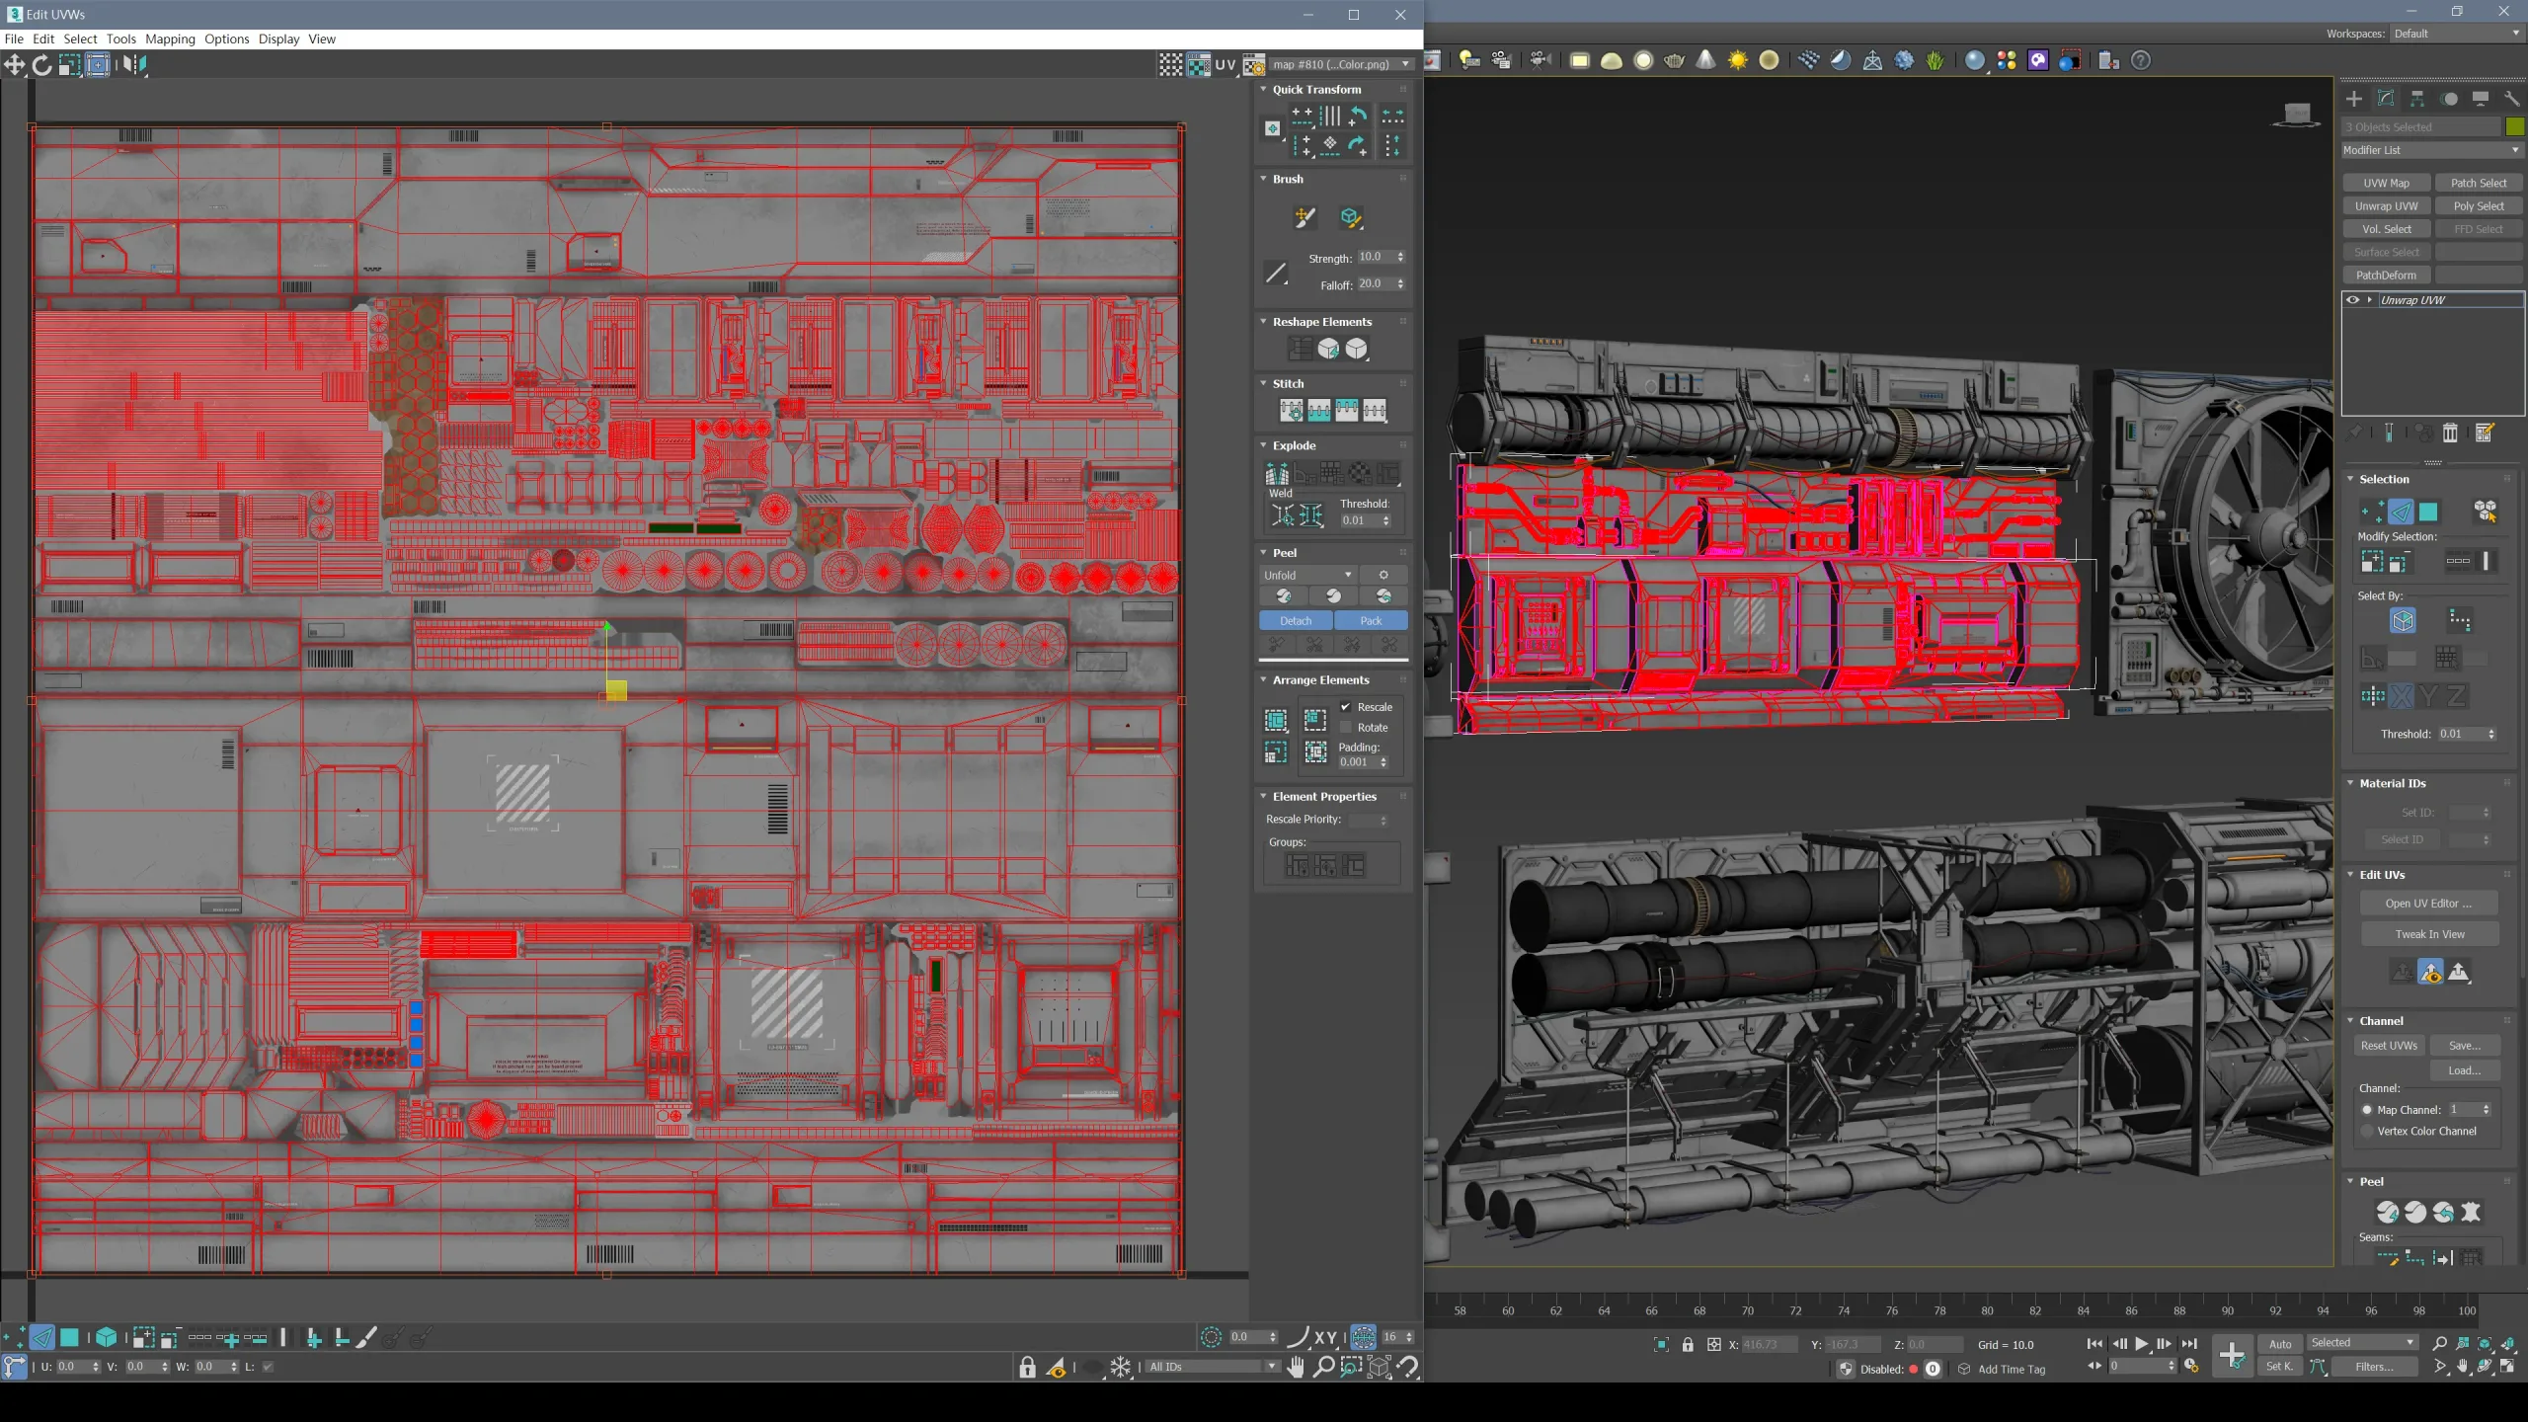2528x1422 pixels.
Task: Click the Paint Movement brush icon
Action: click(1304, 218)
